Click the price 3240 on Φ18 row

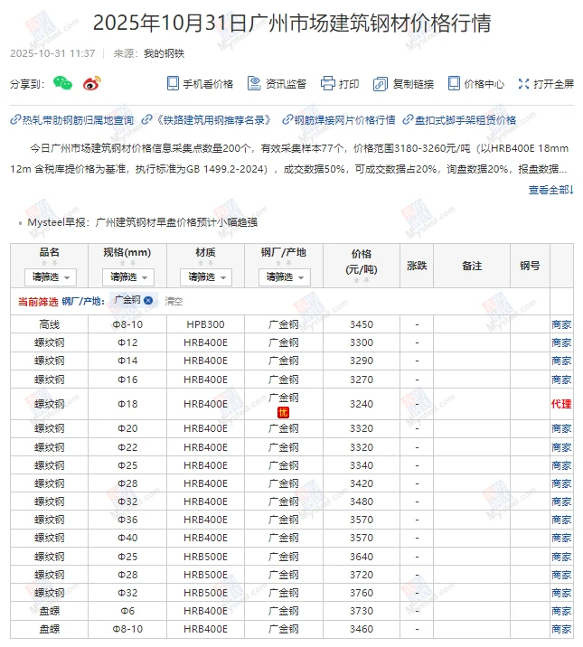362,404
